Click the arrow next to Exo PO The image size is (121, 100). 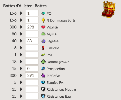click(21, 13)
